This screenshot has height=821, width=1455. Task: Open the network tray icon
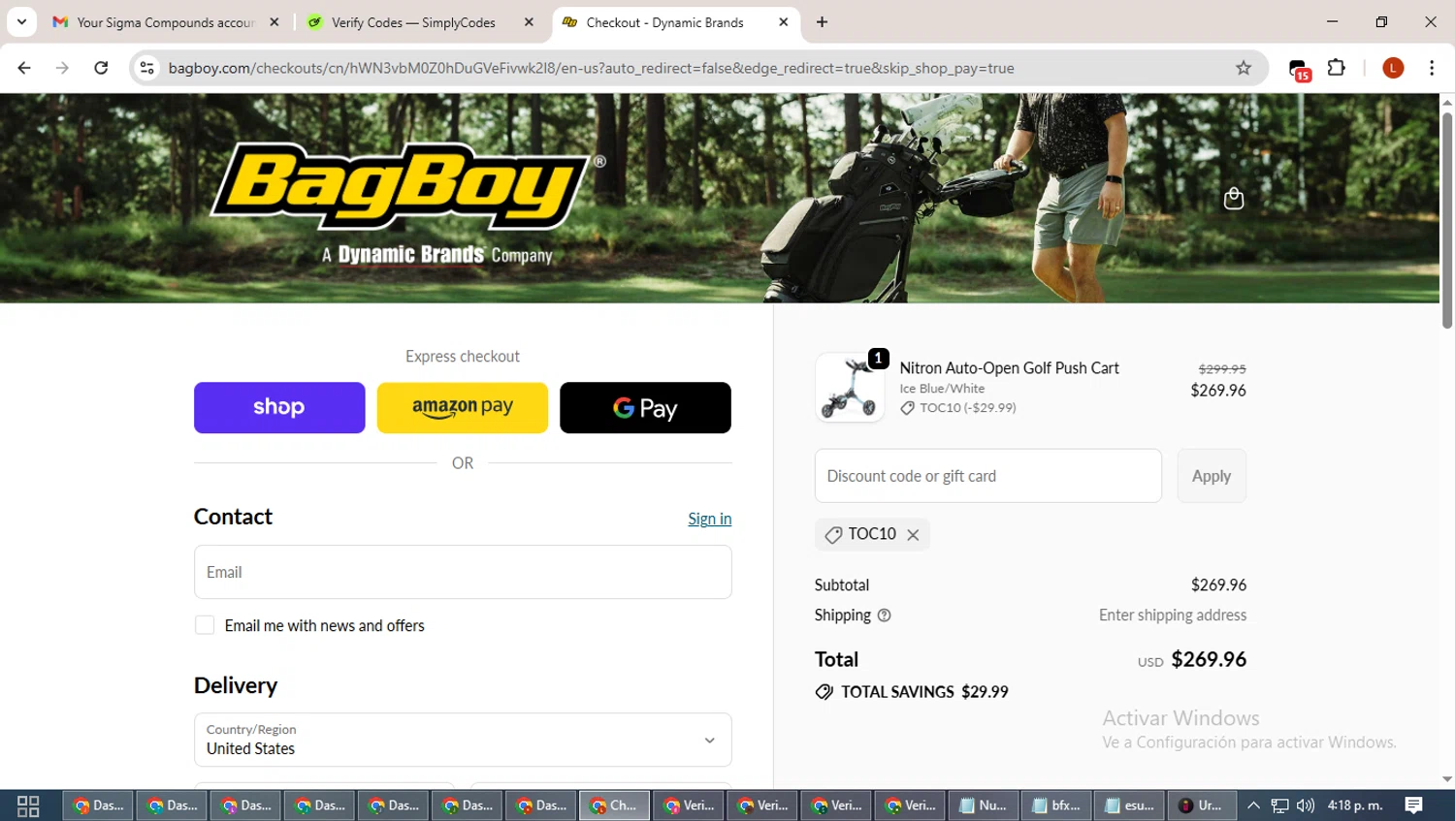(x=1280, y=805)
